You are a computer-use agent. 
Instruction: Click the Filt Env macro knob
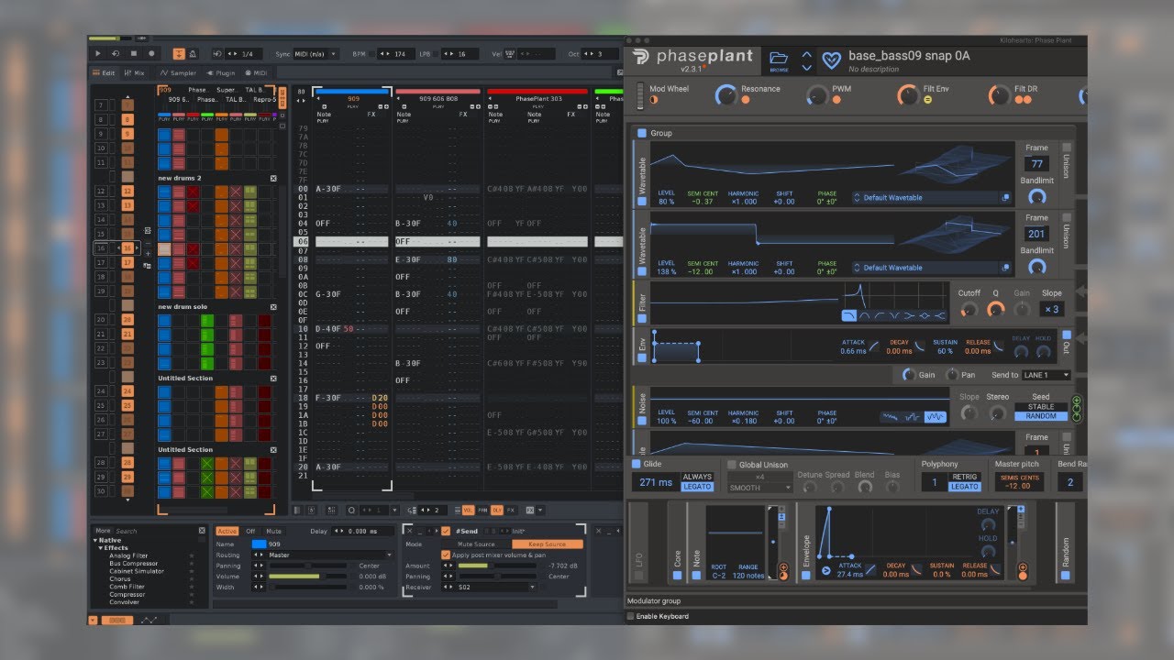(x=908, y=94)
